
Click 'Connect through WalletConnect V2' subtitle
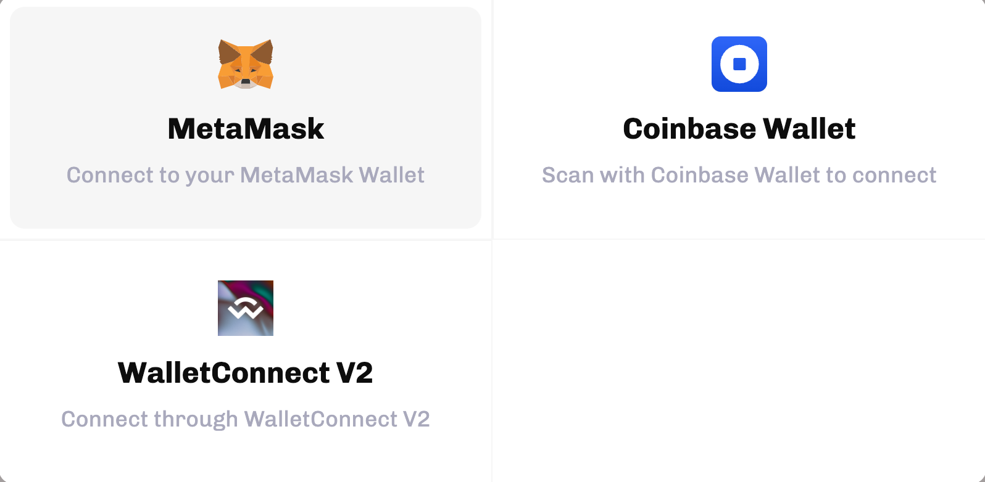click(245, 419)
